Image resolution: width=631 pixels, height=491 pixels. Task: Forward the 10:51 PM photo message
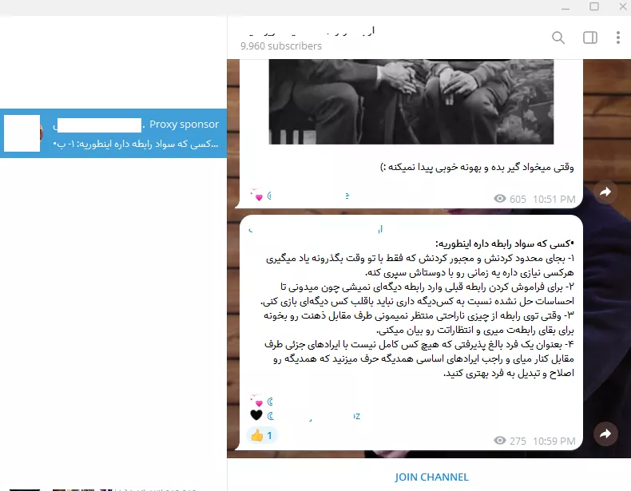[x=605, y=192]
